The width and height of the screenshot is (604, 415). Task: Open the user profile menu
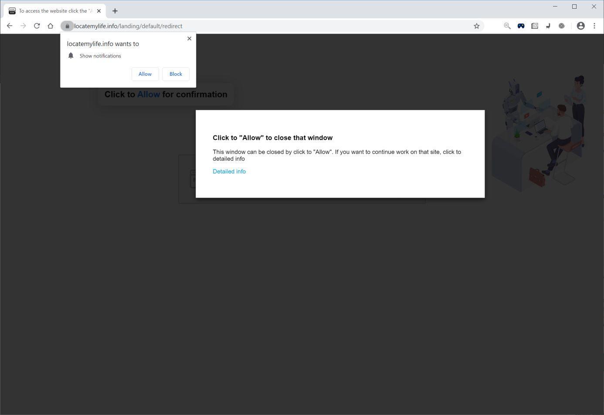click(580, 26)
